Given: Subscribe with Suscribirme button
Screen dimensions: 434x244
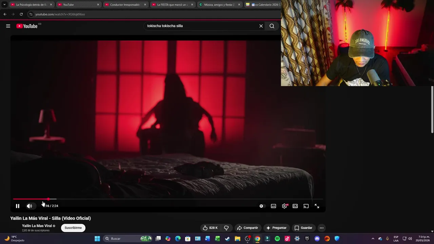Looking at the screenshot, I should [73, 228].
